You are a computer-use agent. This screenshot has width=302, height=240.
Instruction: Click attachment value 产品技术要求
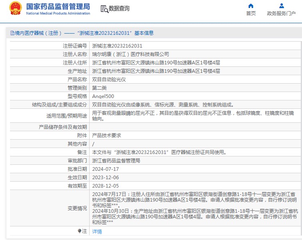point(106,136)
